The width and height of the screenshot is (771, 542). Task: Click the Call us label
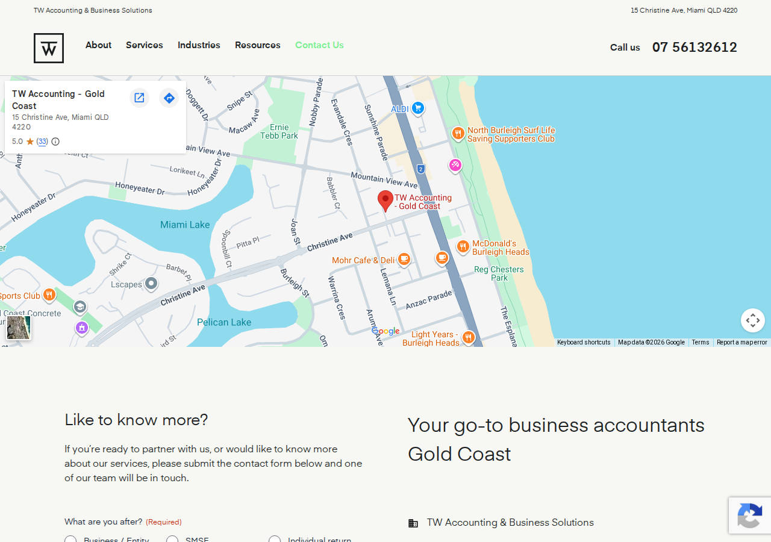(x=625, y=47)
